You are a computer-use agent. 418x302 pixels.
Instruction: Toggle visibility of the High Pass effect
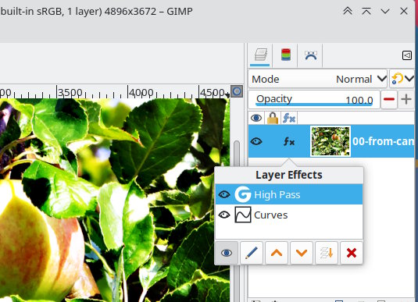point(224,194)
